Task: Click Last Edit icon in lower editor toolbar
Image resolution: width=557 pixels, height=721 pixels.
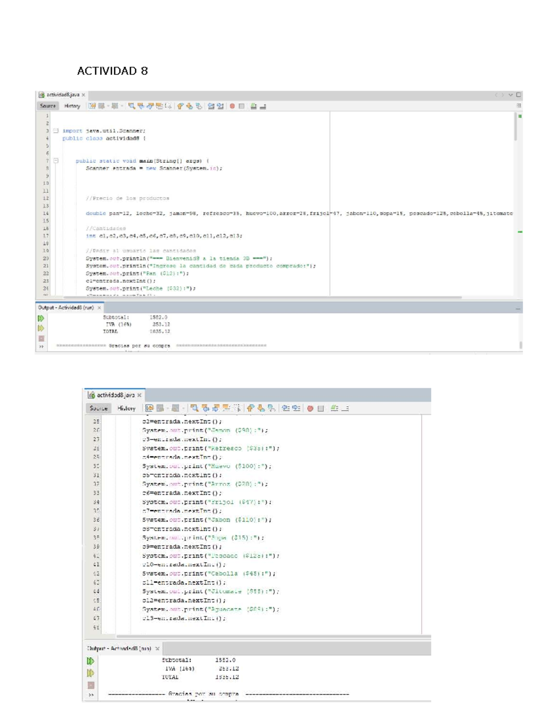Action: (149, 408)
